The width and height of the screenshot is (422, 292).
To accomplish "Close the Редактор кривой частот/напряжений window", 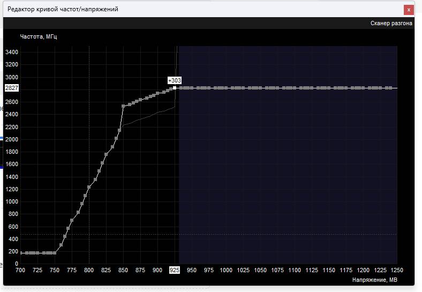I will [409, 10].
